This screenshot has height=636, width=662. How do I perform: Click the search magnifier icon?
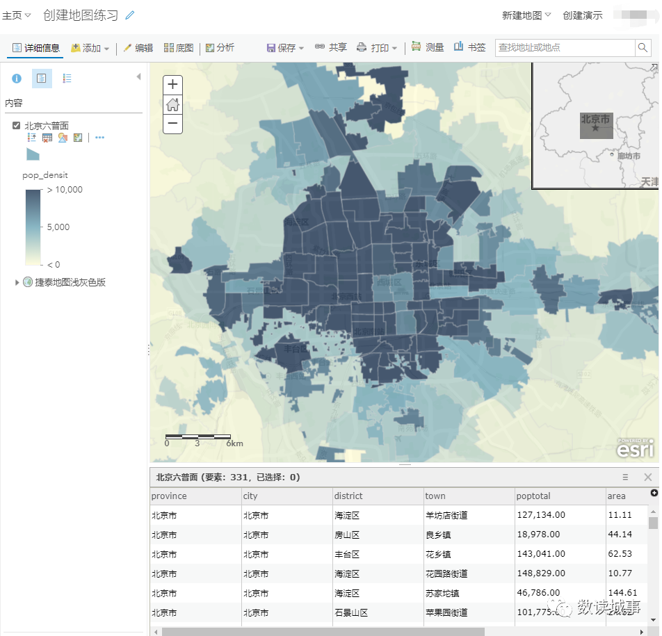[x=643, y=48]
